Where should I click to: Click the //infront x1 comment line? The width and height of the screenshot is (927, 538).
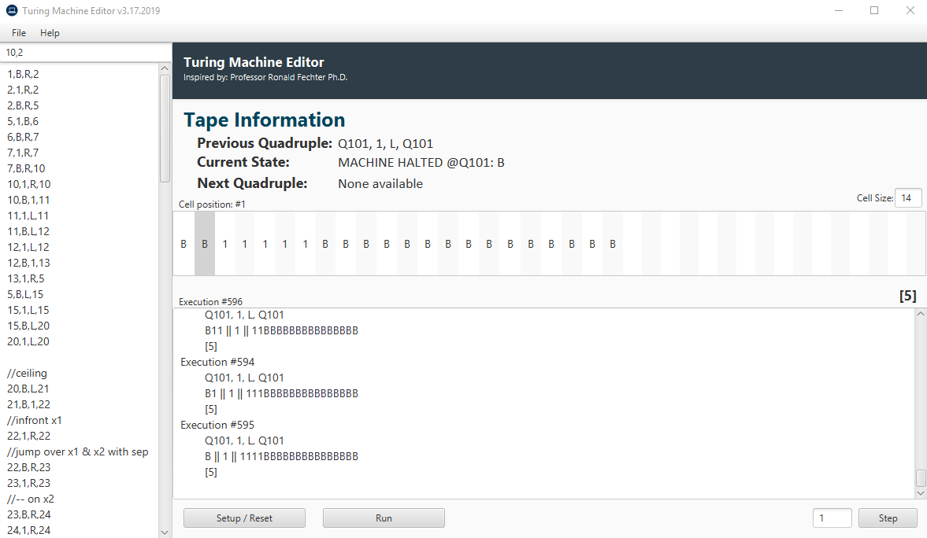(x=35, y=420)
